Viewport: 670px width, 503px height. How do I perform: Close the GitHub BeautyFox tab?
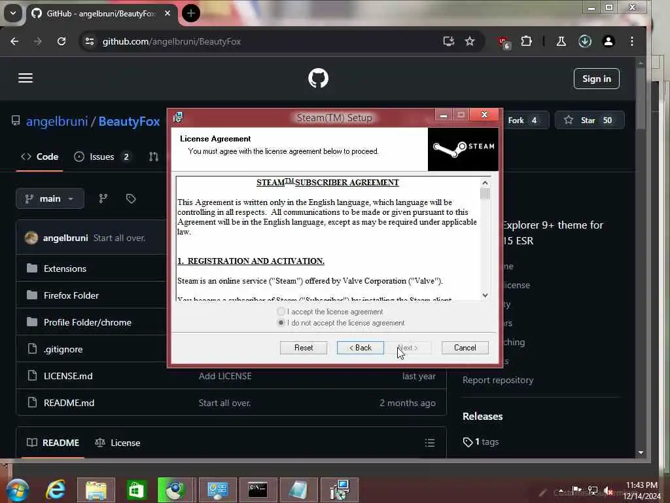(167, 13)
